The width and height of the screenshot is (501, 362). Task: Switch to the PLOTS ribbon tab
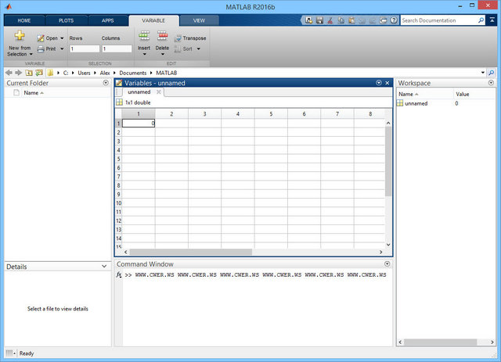pyautogui.click(x=67, y=20)
